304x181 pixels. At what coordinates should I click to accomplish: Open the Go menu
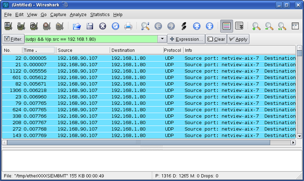(44, 15)
